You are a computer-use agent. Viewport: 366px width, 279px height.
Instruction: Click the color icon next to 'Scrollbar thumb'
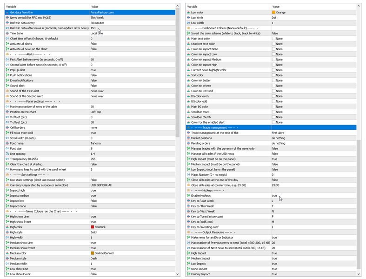pyautogui.click(x=189, y=117)
